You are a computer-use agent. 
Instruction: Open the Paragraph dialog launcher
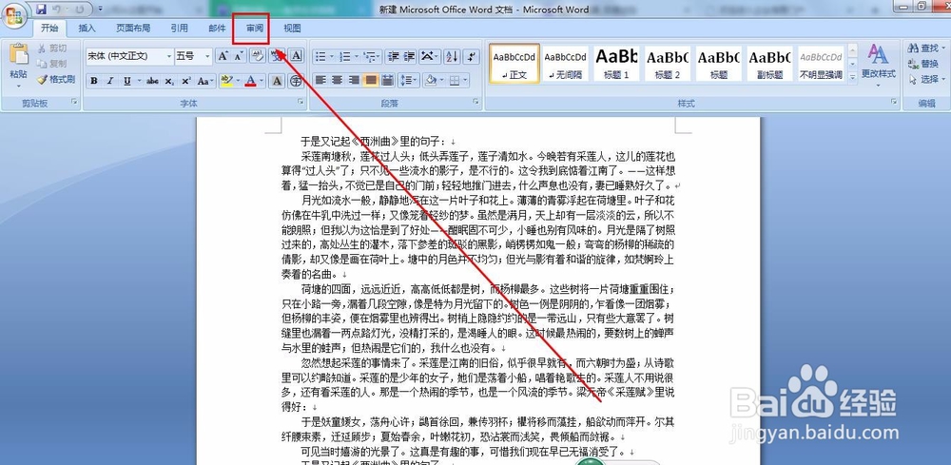(x=475, y=103)
